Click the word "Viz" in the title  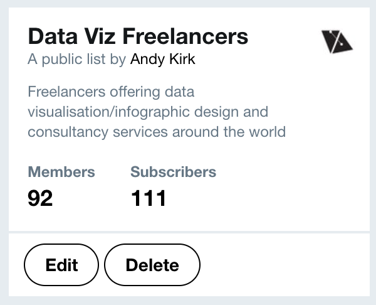click(101, 36)
